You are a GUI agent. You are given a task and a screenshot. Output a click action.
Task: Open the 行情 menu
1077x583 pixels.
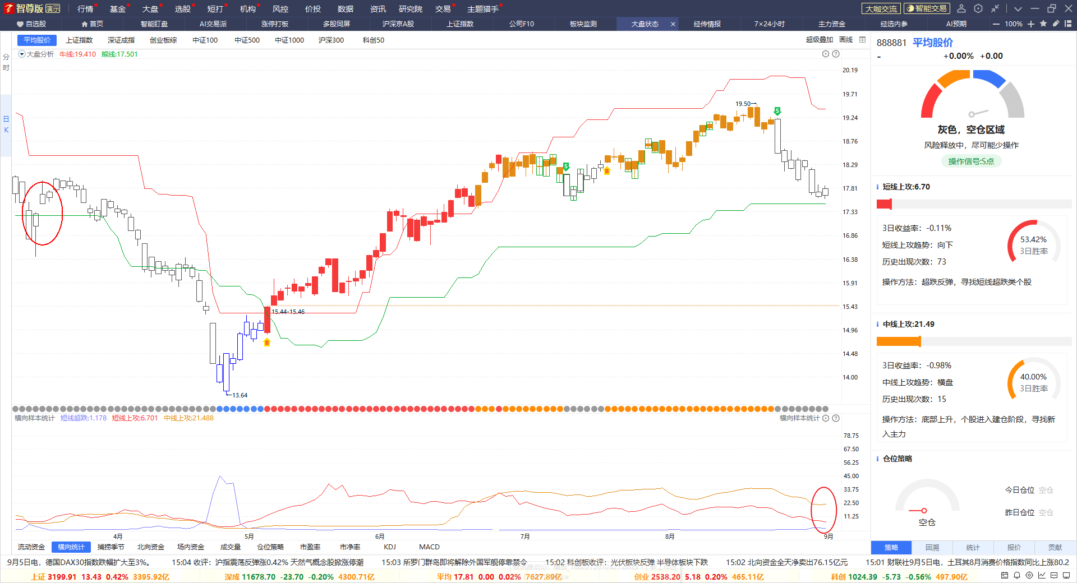[x=85, y=9]
